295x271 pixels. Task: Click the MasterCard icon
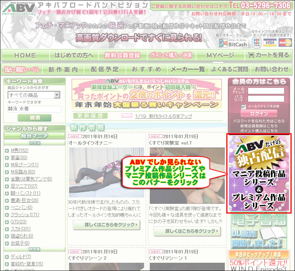(285, 43)
